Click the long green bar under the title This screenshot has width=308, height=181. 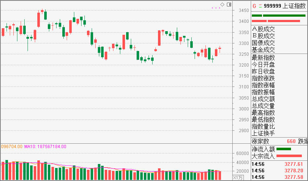284,16
